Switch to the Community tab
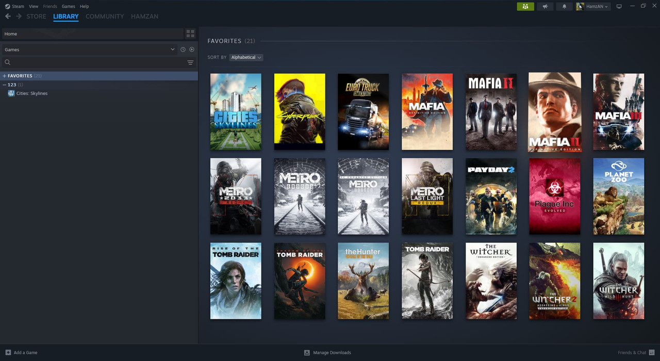This screenshot has height=361, width=660. pyautogui.click(x=105, y=17)
